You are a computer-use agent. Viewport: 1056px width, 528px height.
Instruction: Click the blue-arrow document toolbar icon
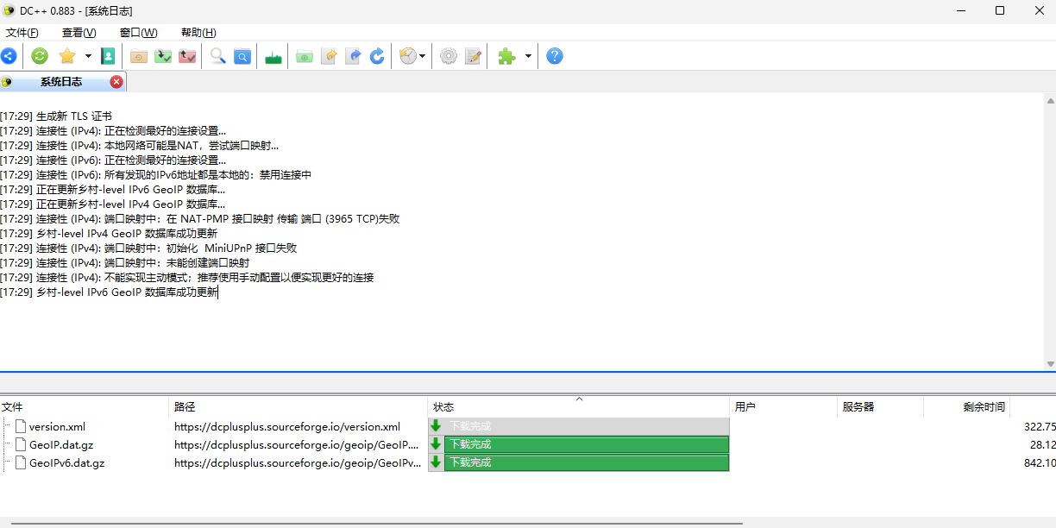[x=353, y=56]
